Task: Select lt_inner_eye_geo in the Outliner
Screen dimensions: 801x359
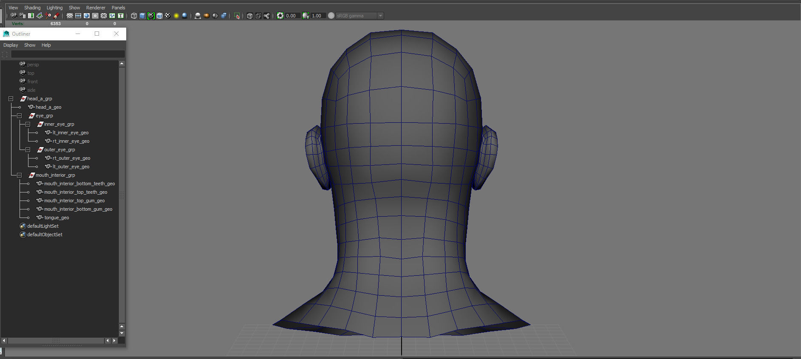Action: pyautogui.click(x=71, y=133)
